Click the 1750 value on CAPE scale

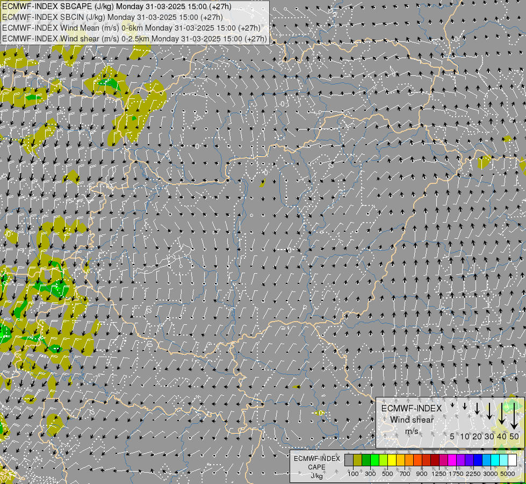click(x=456, y=474)
